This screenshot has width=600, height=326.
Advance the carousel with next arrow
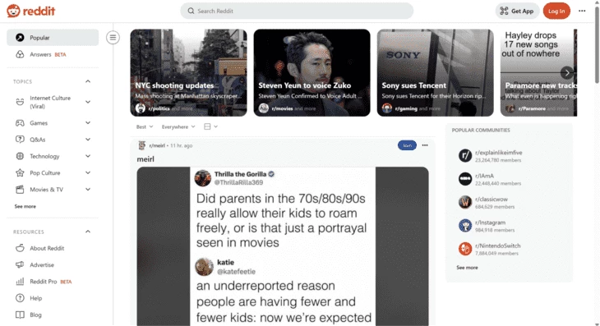click(x=566, y=72)
